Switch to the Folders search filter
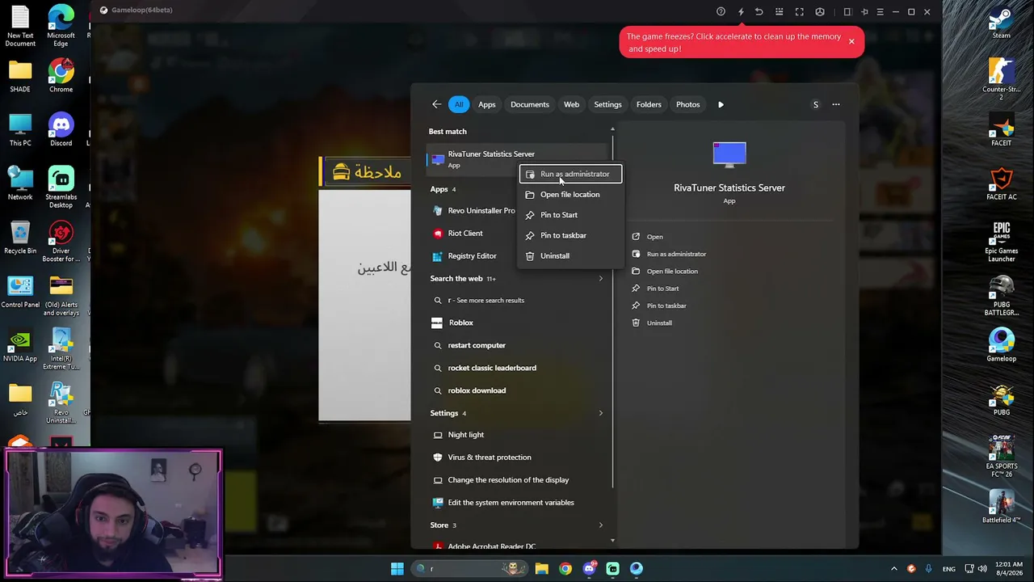Screen dimensions: 1034x582 (649, 104)
